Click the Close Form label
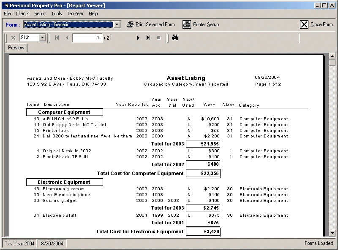The image size is (338, 250). 322,24
